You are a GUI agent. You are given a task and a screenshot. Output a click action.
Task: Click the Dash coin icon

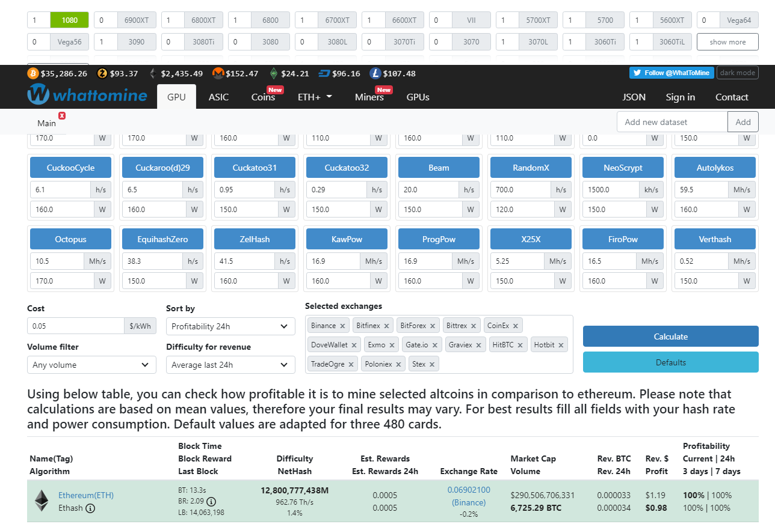point(324,73)
